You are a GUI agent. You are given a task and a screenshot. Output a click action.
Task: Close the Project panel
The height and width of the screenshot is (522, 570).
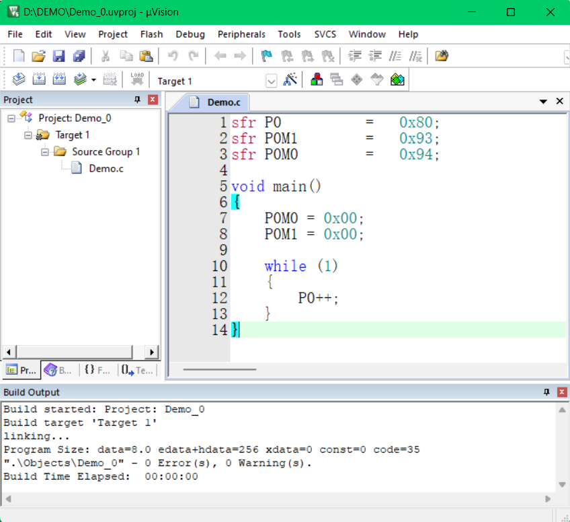[x=153, y=100]
